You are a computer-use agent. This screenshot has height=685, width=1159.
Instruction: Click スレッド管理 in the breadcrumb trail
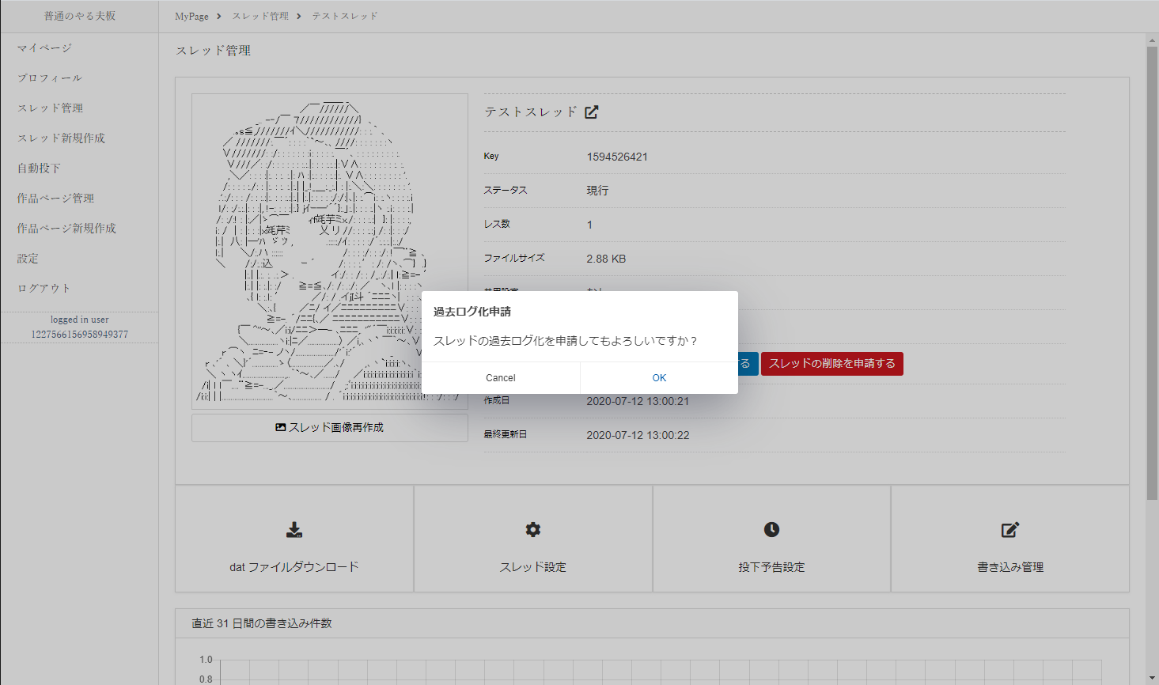261,15
